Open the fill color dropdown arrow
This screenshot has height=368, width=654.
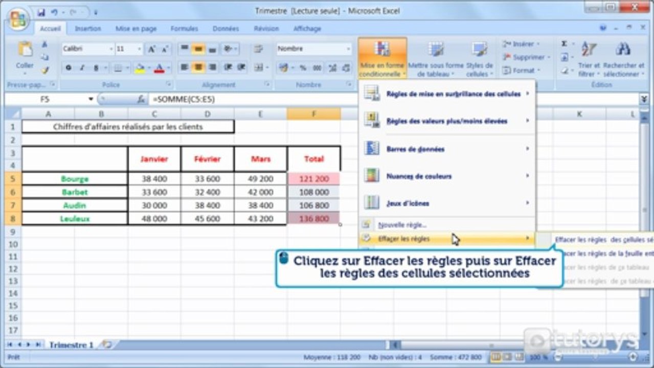148,67
